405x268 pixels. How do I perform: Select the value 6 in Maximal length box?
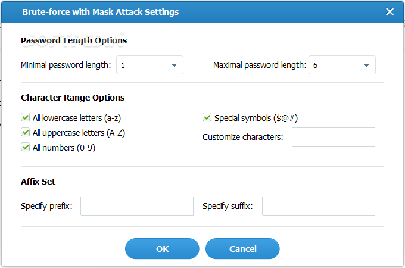(315, 66)
